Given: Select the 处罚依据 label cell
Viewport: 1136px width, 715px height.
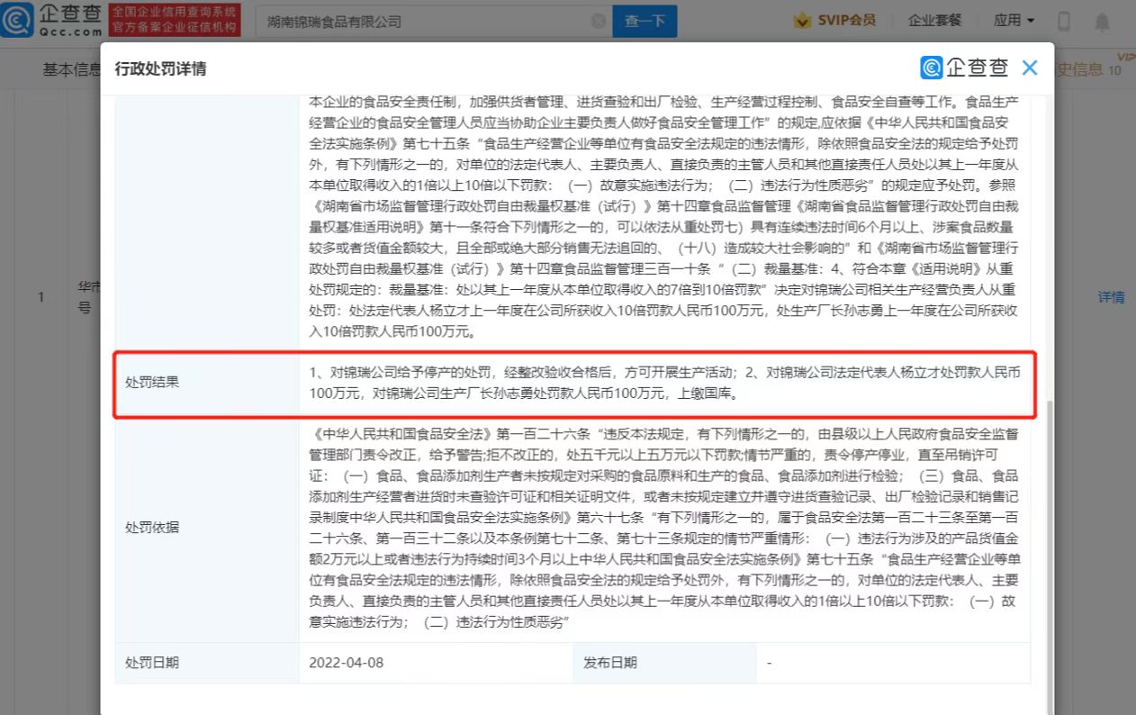Looking at the screenshot, I should [x=207, y=528].
